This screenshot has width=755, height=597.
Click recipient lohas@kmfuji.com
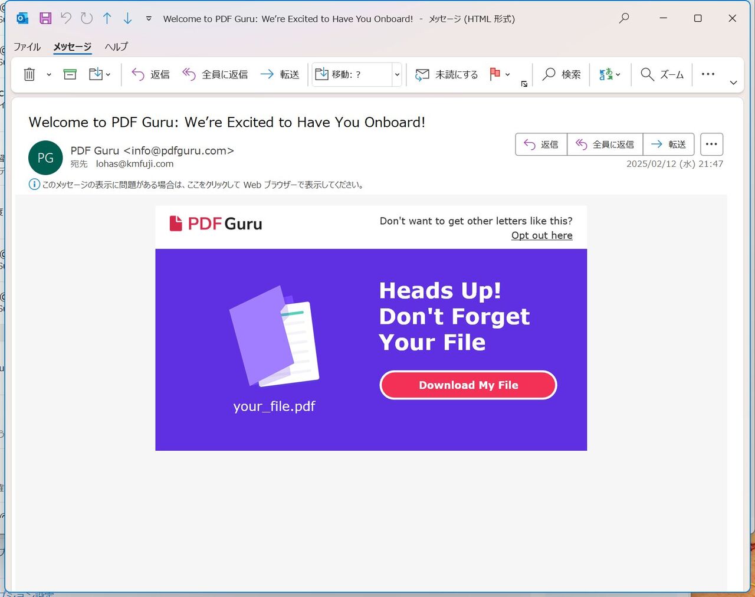tap(134, 164)
